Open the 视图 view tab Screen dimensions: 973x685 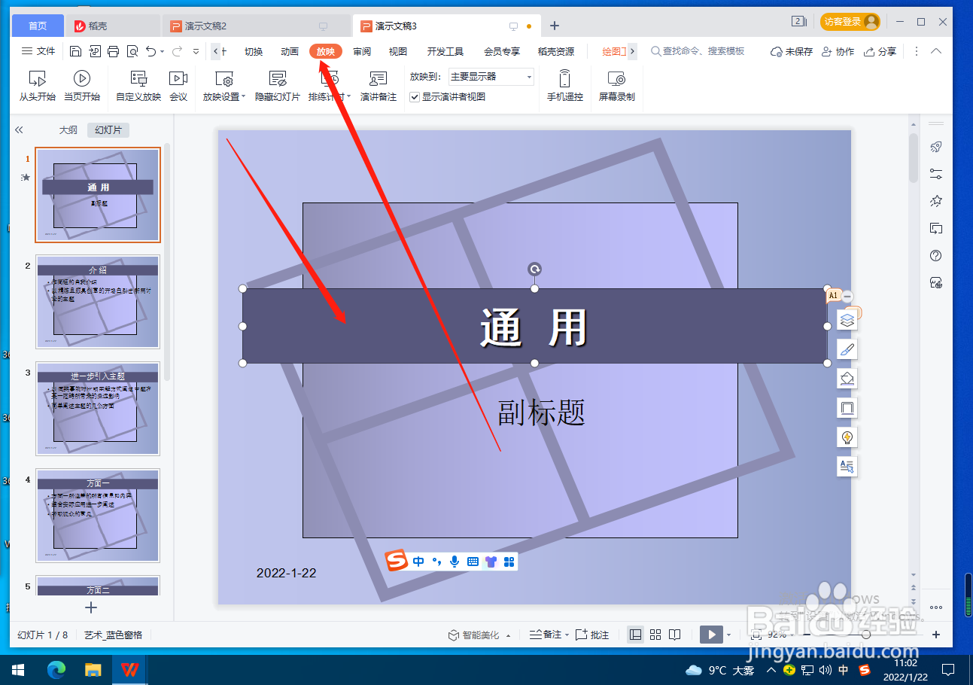click(x=398, y=51)
